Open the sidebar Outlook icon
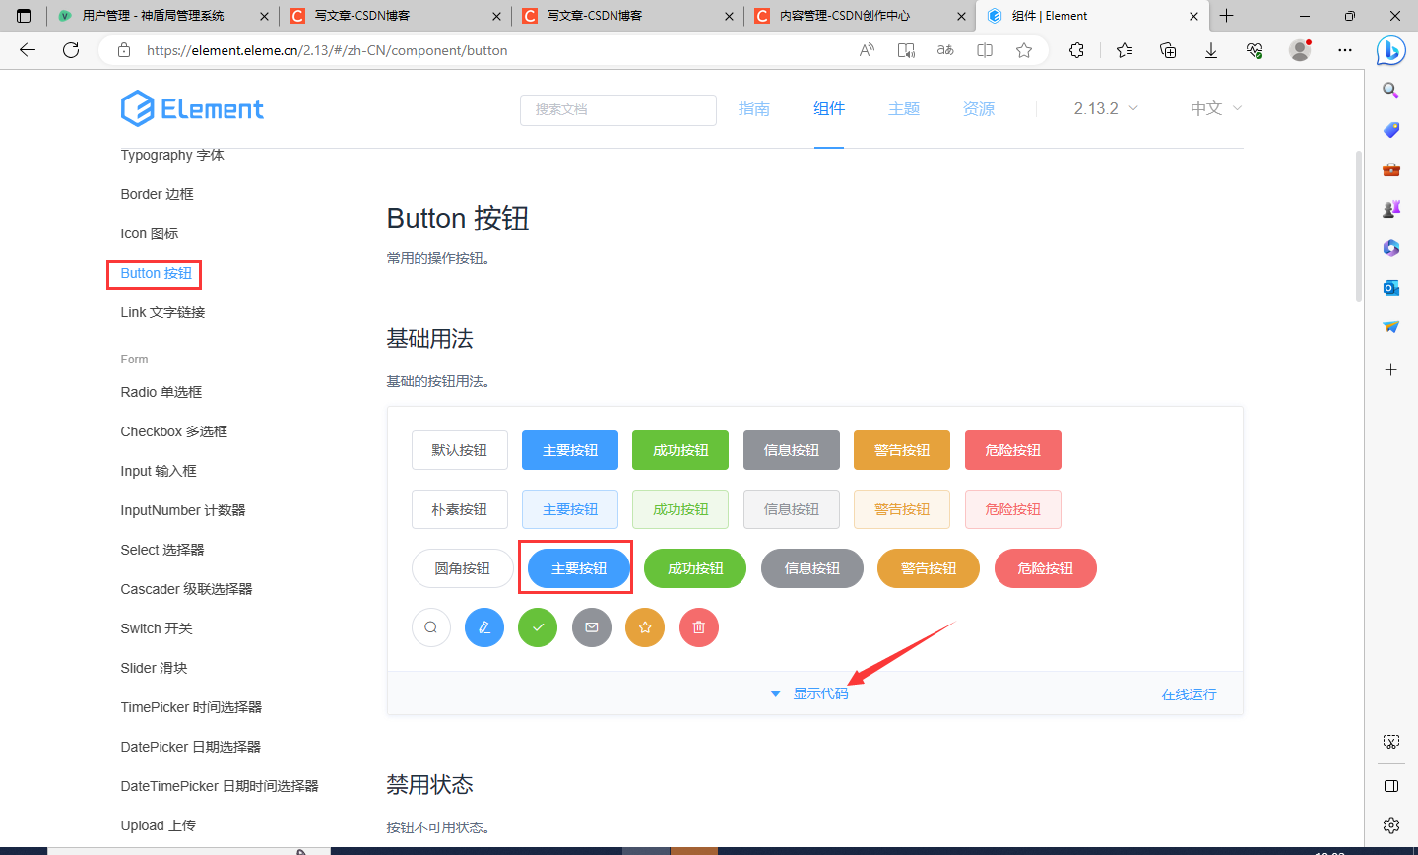This screenshot has width=1418, height=855. [1390, 288]
